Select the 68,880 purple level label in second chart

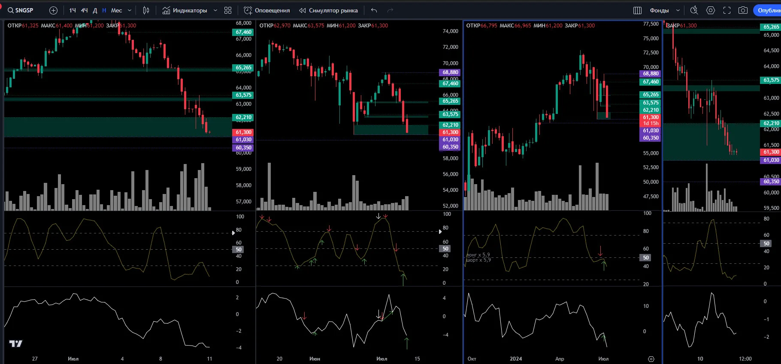tap(451, 72)
